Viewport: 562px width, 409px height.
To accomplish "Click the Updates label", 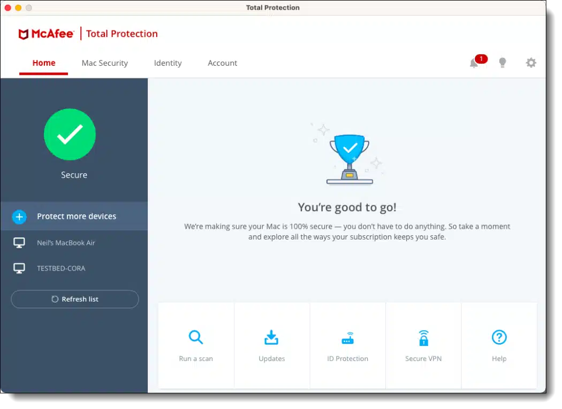I will pos(272,359).
